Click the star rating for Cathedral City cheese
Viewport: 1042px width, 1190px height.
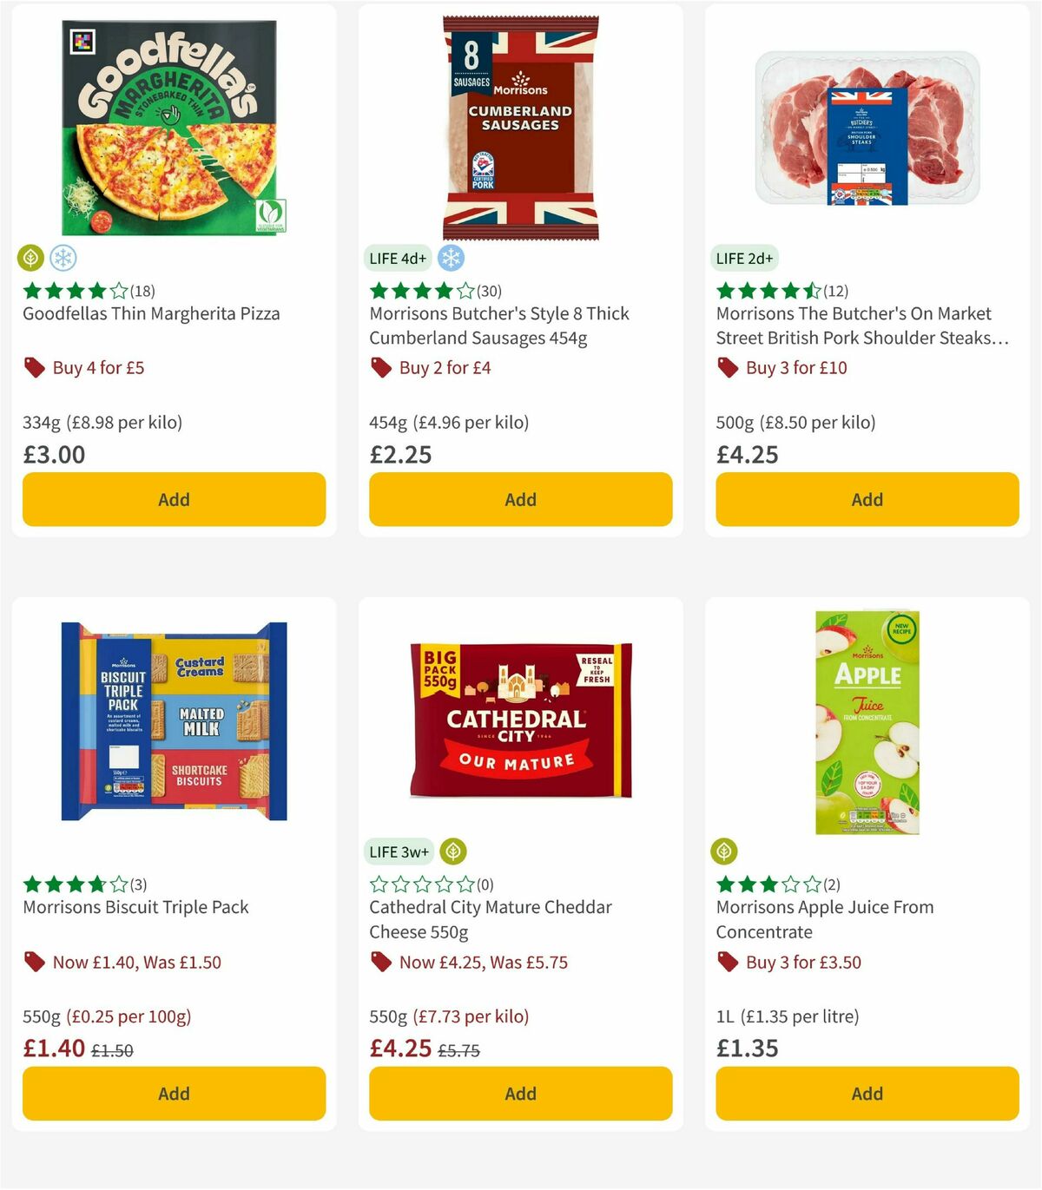pos(421,885)
